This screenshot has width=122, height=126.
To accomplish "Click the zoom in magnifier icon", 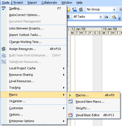I will click(120, 9).
